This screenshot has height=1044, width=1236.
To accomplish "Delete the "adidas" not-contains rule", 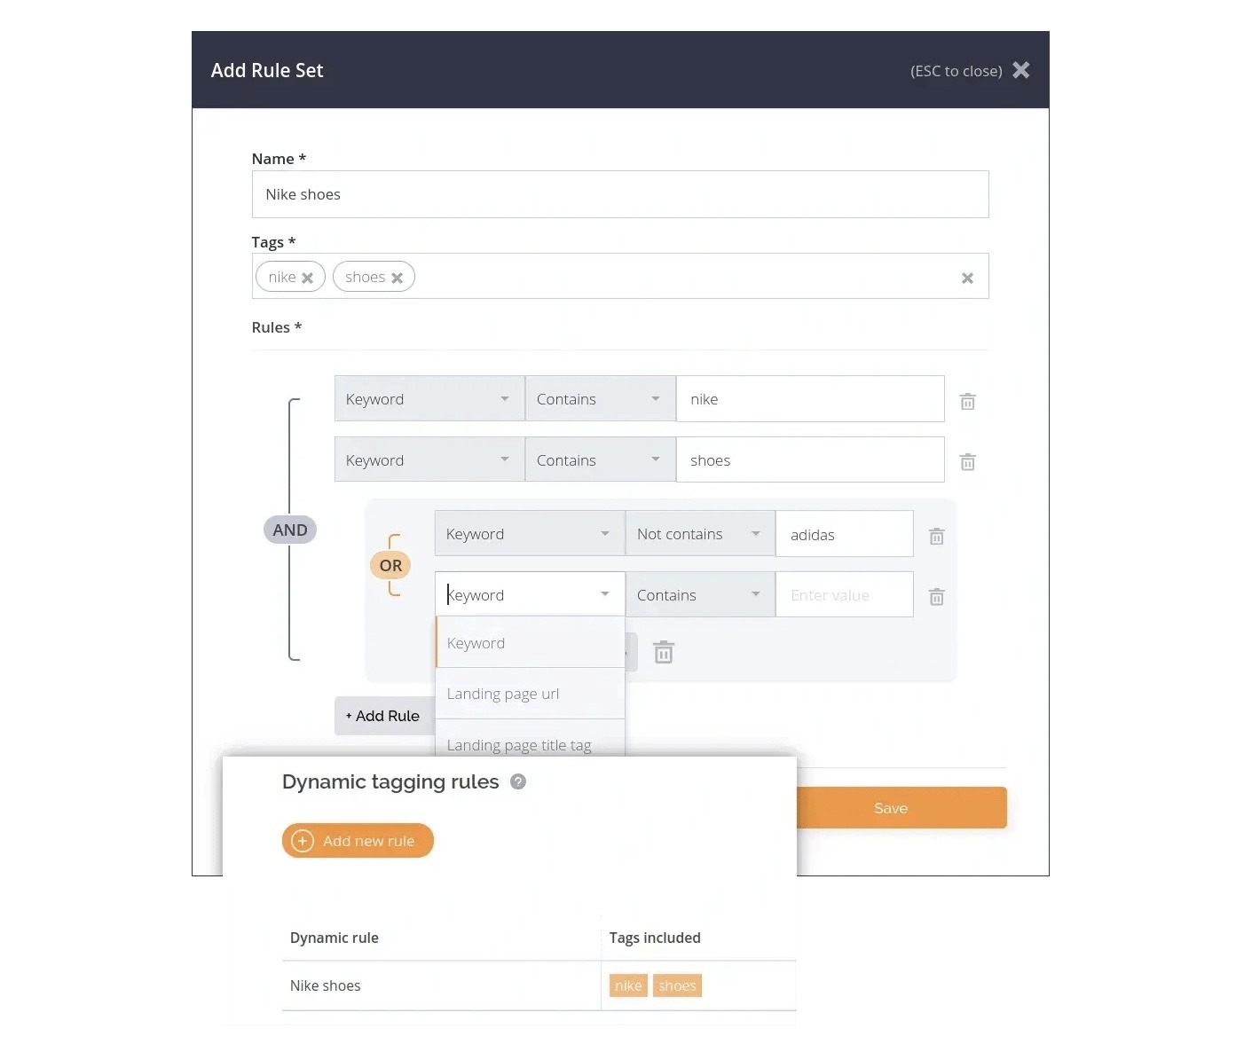I will (x=936, y=535).
